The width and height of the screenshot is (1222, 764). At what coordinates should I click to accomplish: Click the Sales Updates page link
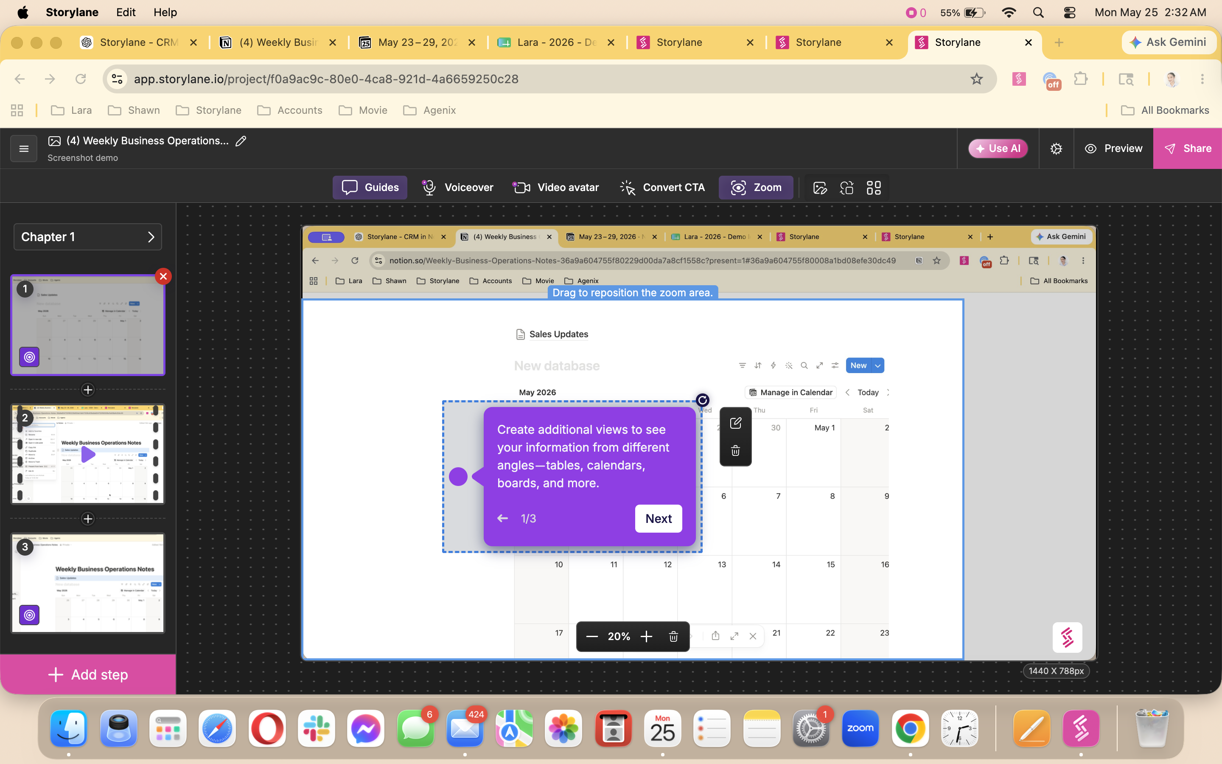(x=552, y=334)
